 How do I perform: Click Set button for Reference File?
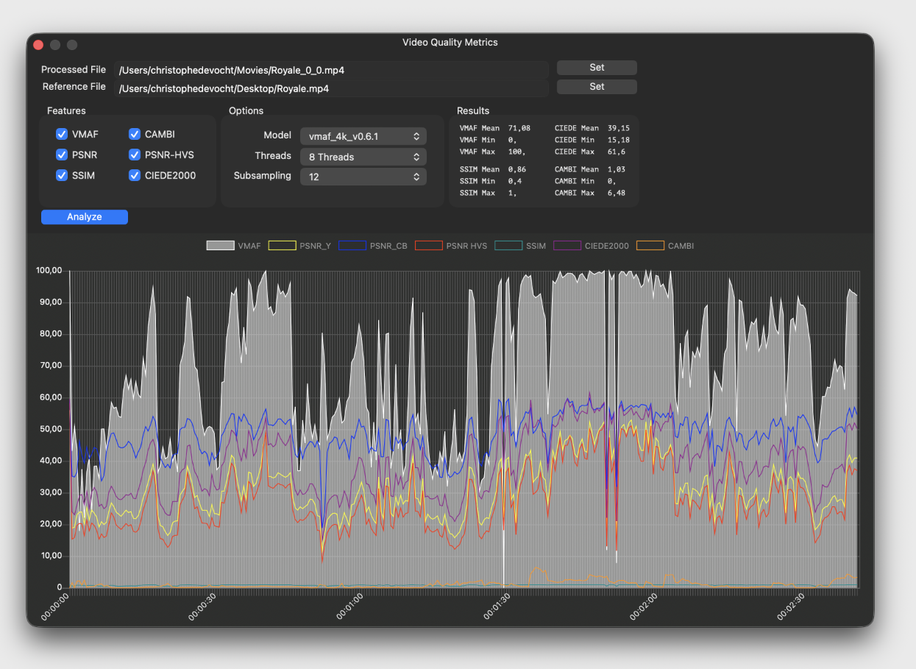(597, 87)
